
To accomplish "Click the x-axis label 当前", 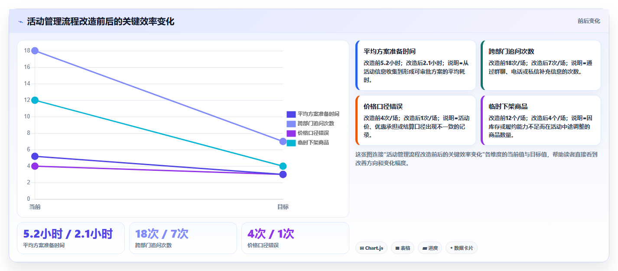I will pyautogui.click(x=35, y=207).
